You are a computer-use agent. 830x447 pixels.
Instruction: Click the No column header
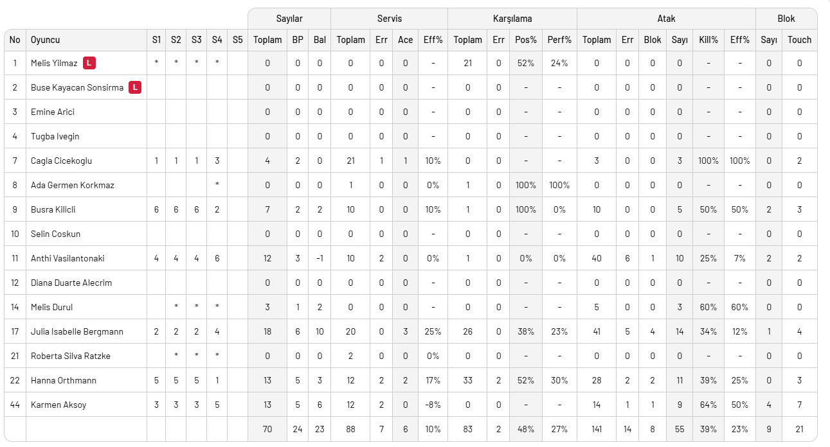click(15, 40)
